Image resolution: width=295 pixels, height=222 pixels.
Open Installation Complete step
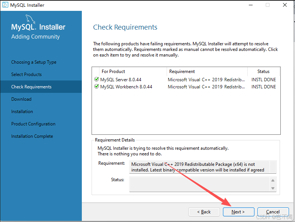(x=32, y=136)
